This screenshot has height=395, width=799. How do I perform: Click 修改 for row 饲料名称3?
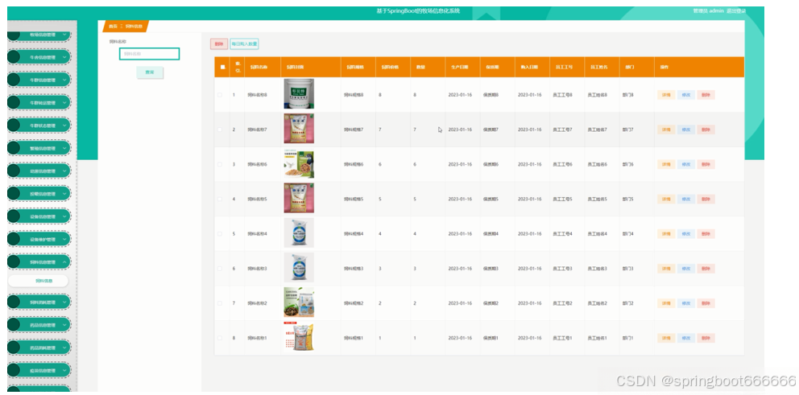coord(686,268)
